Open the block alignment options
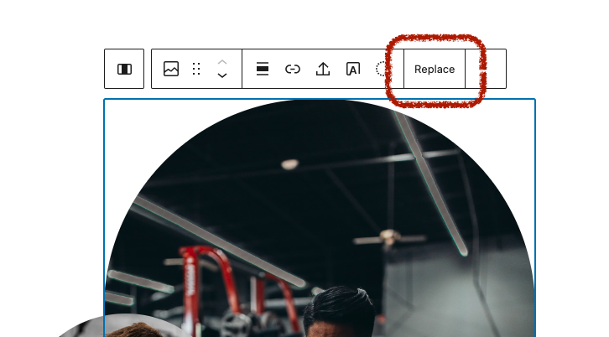Image resolution: width=609 pixels, height=337 pixels. tap(263, 69)
